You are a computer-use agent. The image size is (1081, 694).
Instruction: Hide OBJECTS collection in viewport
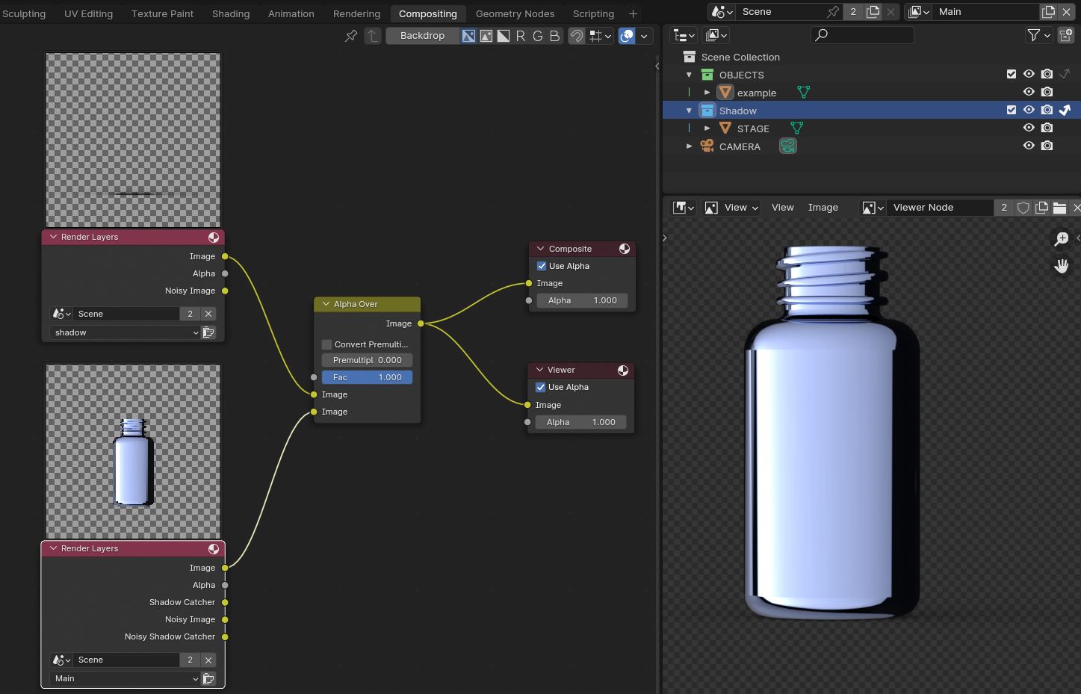[x=1029, y=74]
